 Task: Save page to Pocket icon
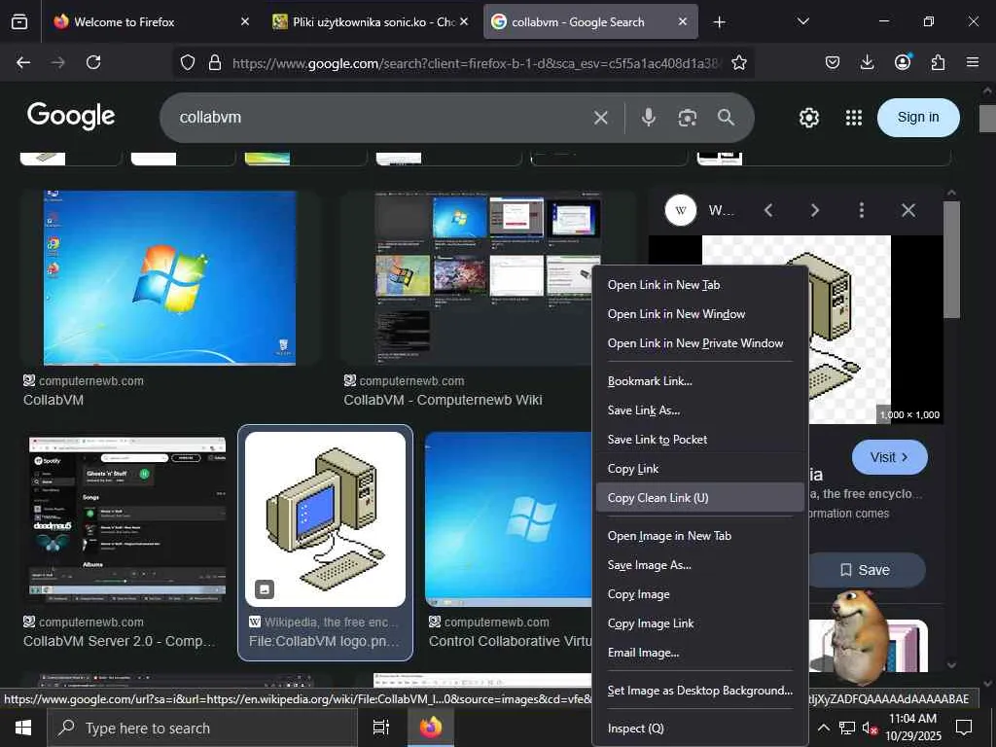[833, 62]
